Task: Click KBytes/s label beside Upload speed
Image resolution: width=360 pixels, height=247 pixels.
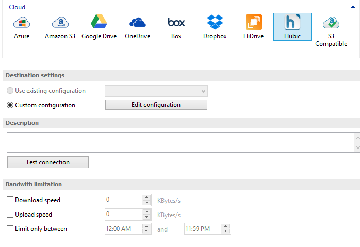Action: click(169, 215)
